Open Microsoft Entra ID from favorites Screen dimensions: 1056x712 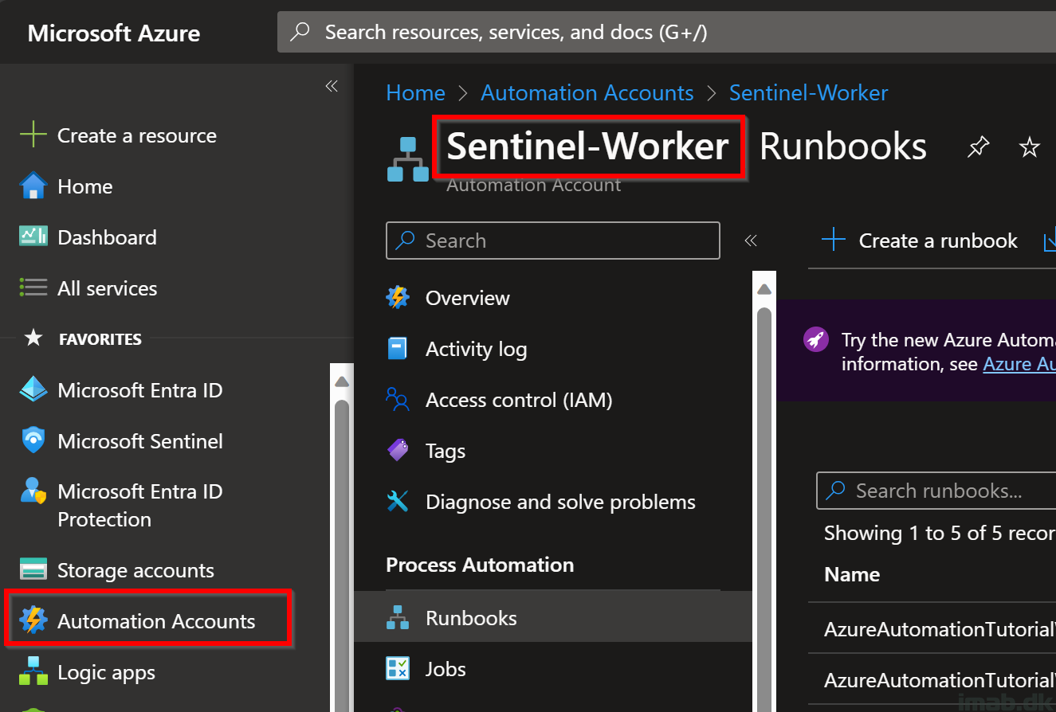(140, 390)
